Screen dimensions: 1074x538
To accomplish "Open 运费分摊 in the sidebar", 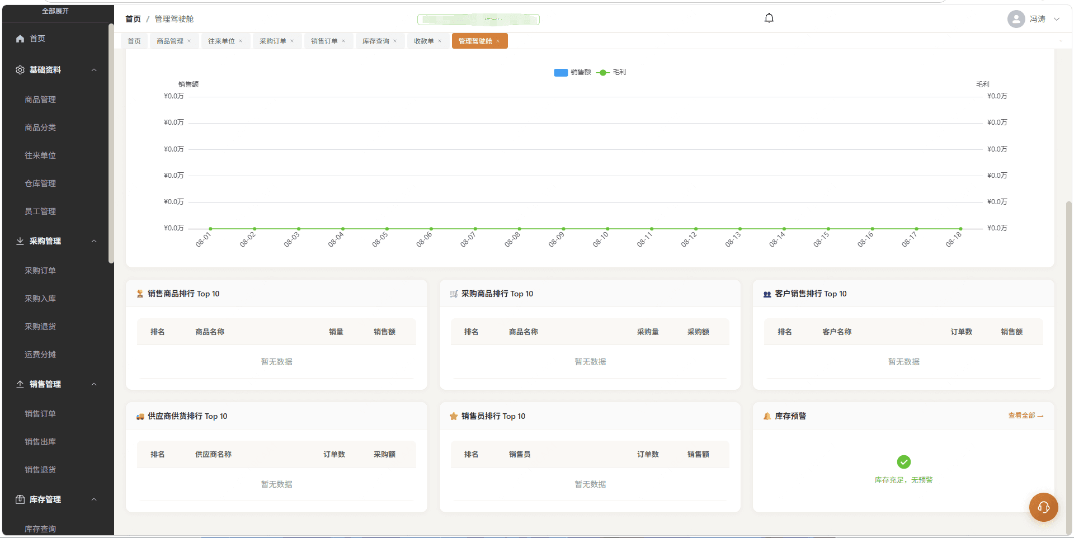I will [x=40, y=355].
